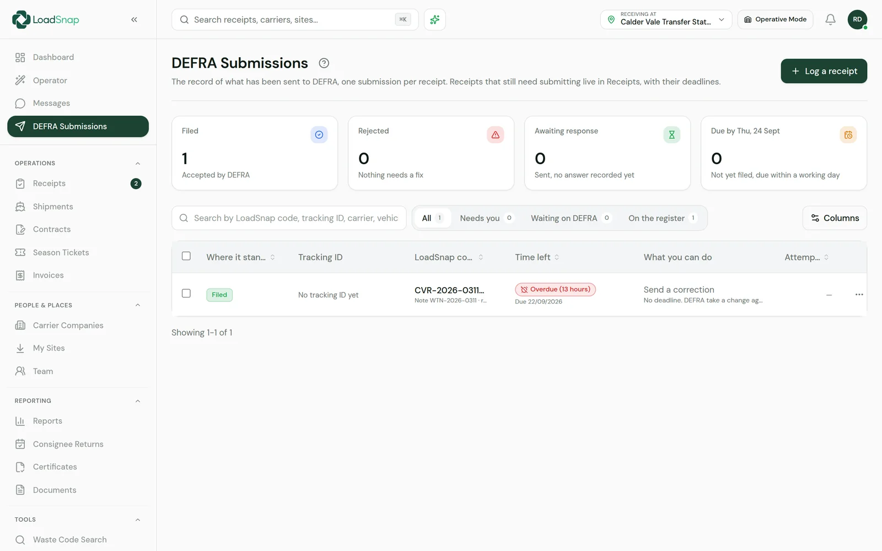The width and height of the screenshot is (882, 551).
Task: Open the Receiving At site dropdown
Action: pyautogui.click(x=666, y=20)
